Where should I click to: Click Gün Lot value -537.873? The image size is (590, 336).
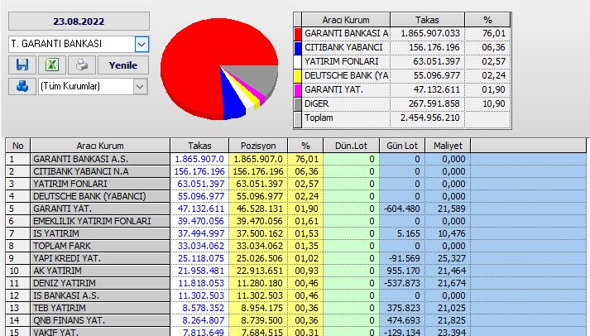pos(402,283)
